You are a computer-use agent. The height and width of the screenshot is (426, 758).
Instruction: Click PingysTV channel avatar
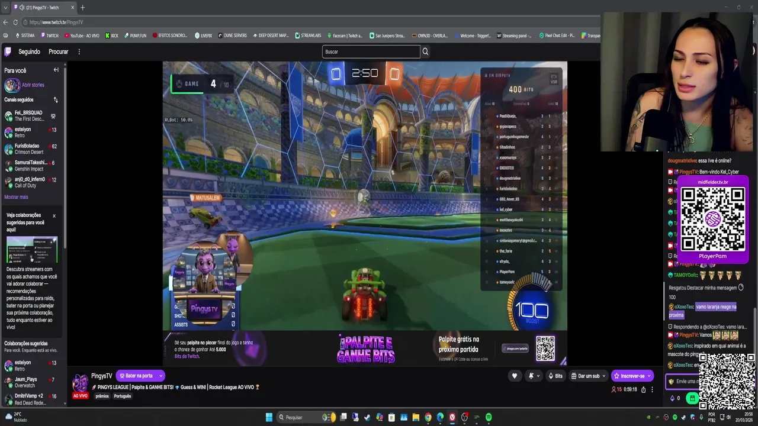click(x=80, y=382)
